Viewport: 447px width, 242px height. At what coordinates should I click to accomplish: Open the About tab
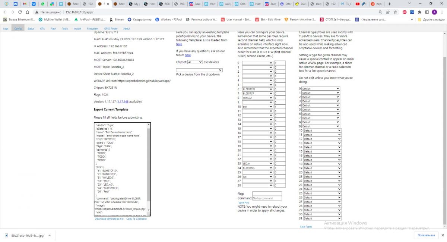127,28
